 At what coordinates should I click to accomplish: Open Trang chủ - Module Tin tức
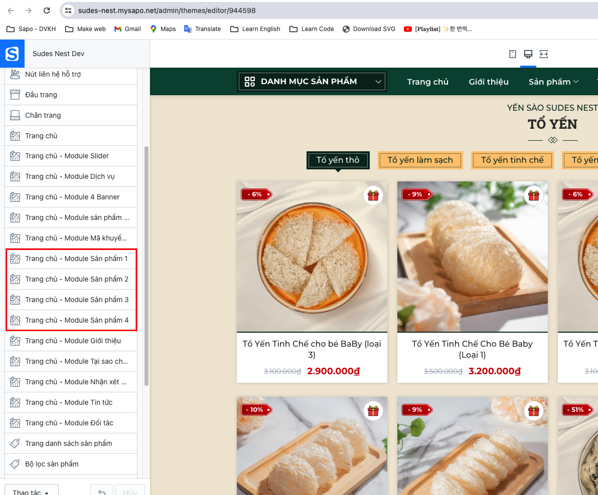pyautogui.click(x=71, y=403)
